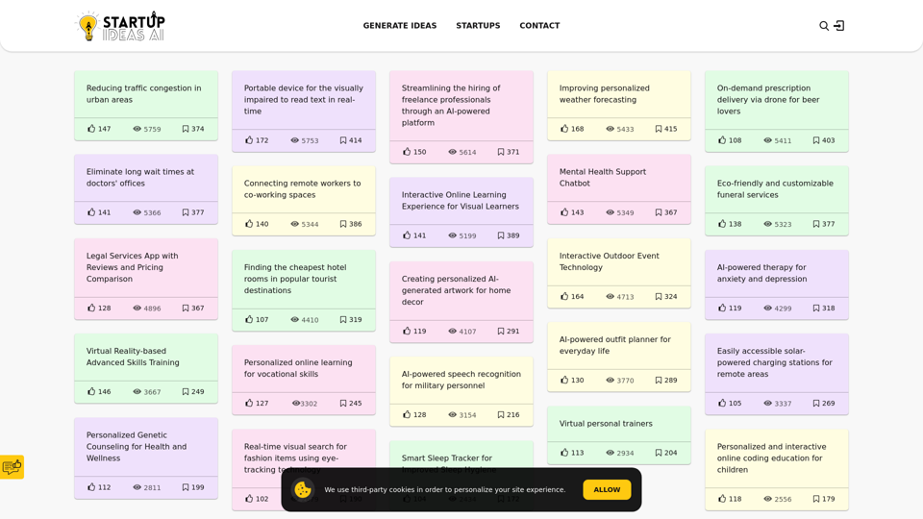The height and width of the screenshot is (519, 923).
Task: Like 'Mental Health Support Chatbot' idea
Action: [564, 211]
